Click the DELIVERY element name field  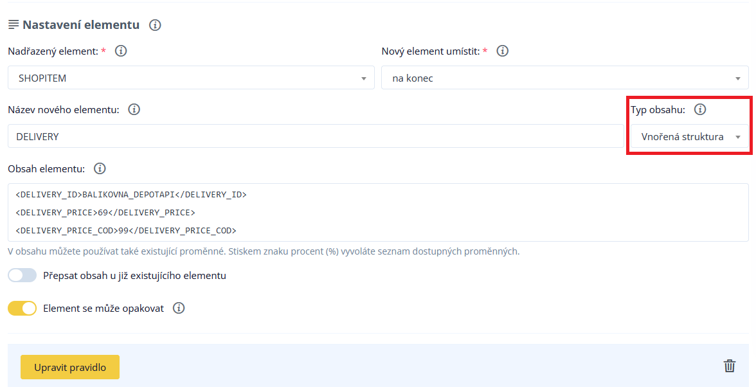[x=315, y=136]
